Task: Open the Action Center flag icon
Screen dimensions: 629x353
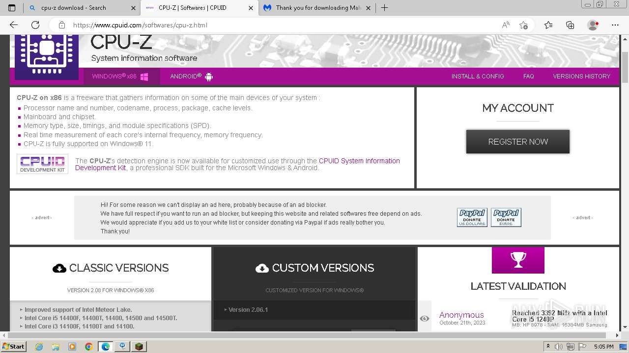Action: 582,347
